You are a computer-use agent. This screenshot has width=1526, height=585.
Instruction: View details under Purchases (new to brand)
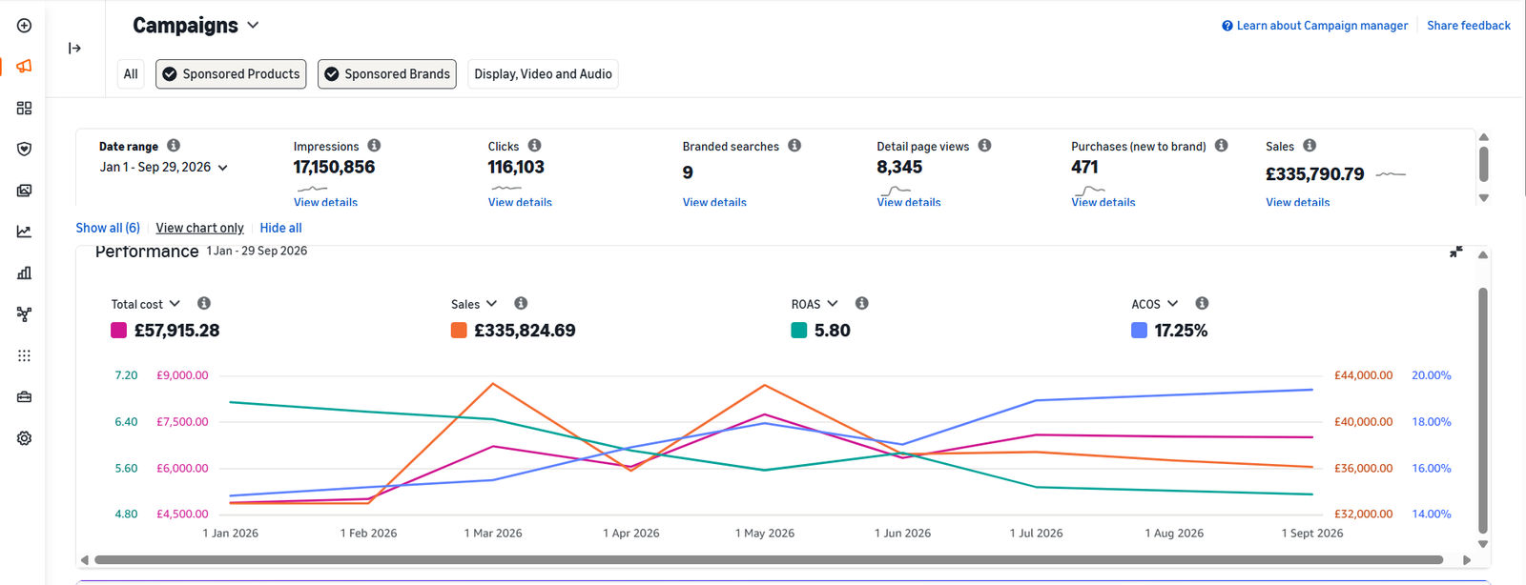click(1103, 202)
